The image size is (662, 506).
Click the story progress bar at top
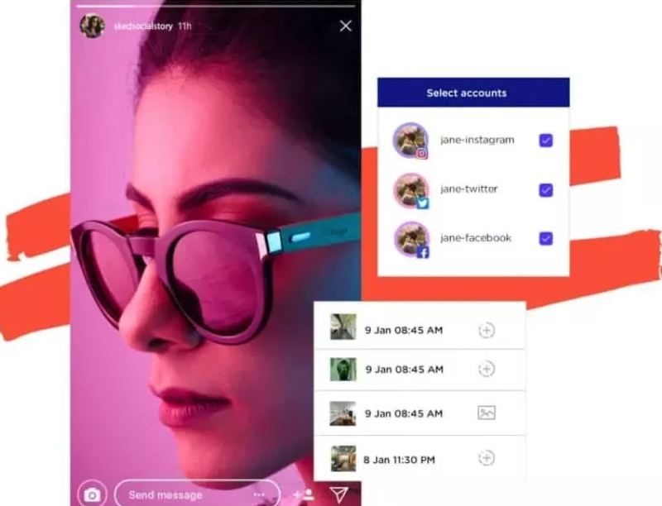click(x=216, y=7)
